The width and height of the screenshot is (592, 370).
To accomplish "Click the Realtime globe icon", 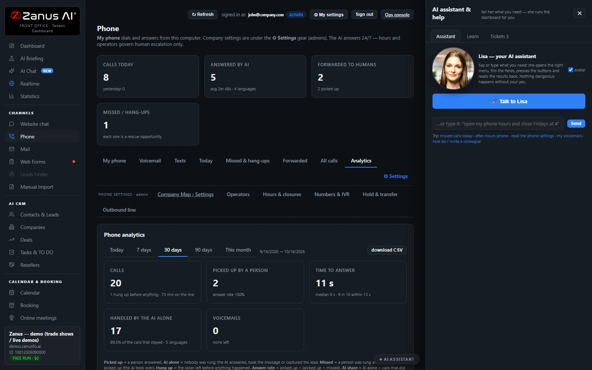I will pyautogui.click(x=11, y=84).
